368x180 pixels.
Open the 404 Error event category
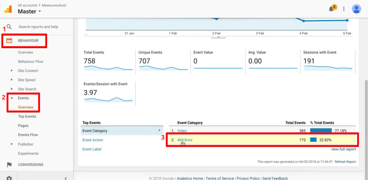(185, 140)
